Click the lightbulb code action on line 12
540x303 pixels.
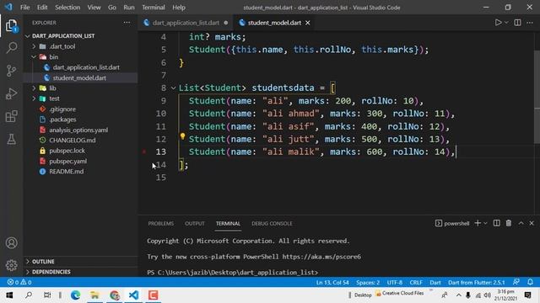pyautogui.click(x=182, y=136)
